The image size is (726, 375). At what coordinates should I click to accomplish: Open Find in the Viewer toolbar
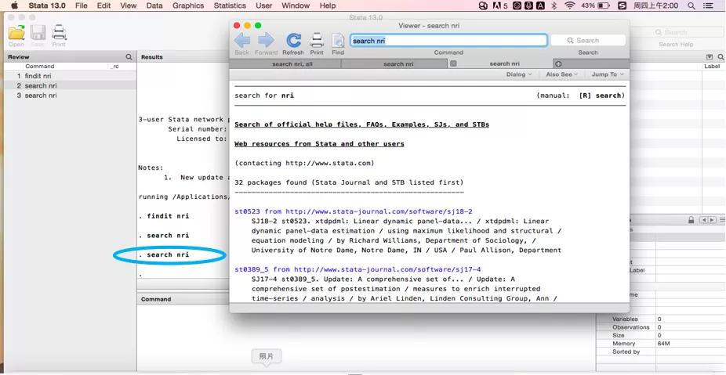(338, 41)
